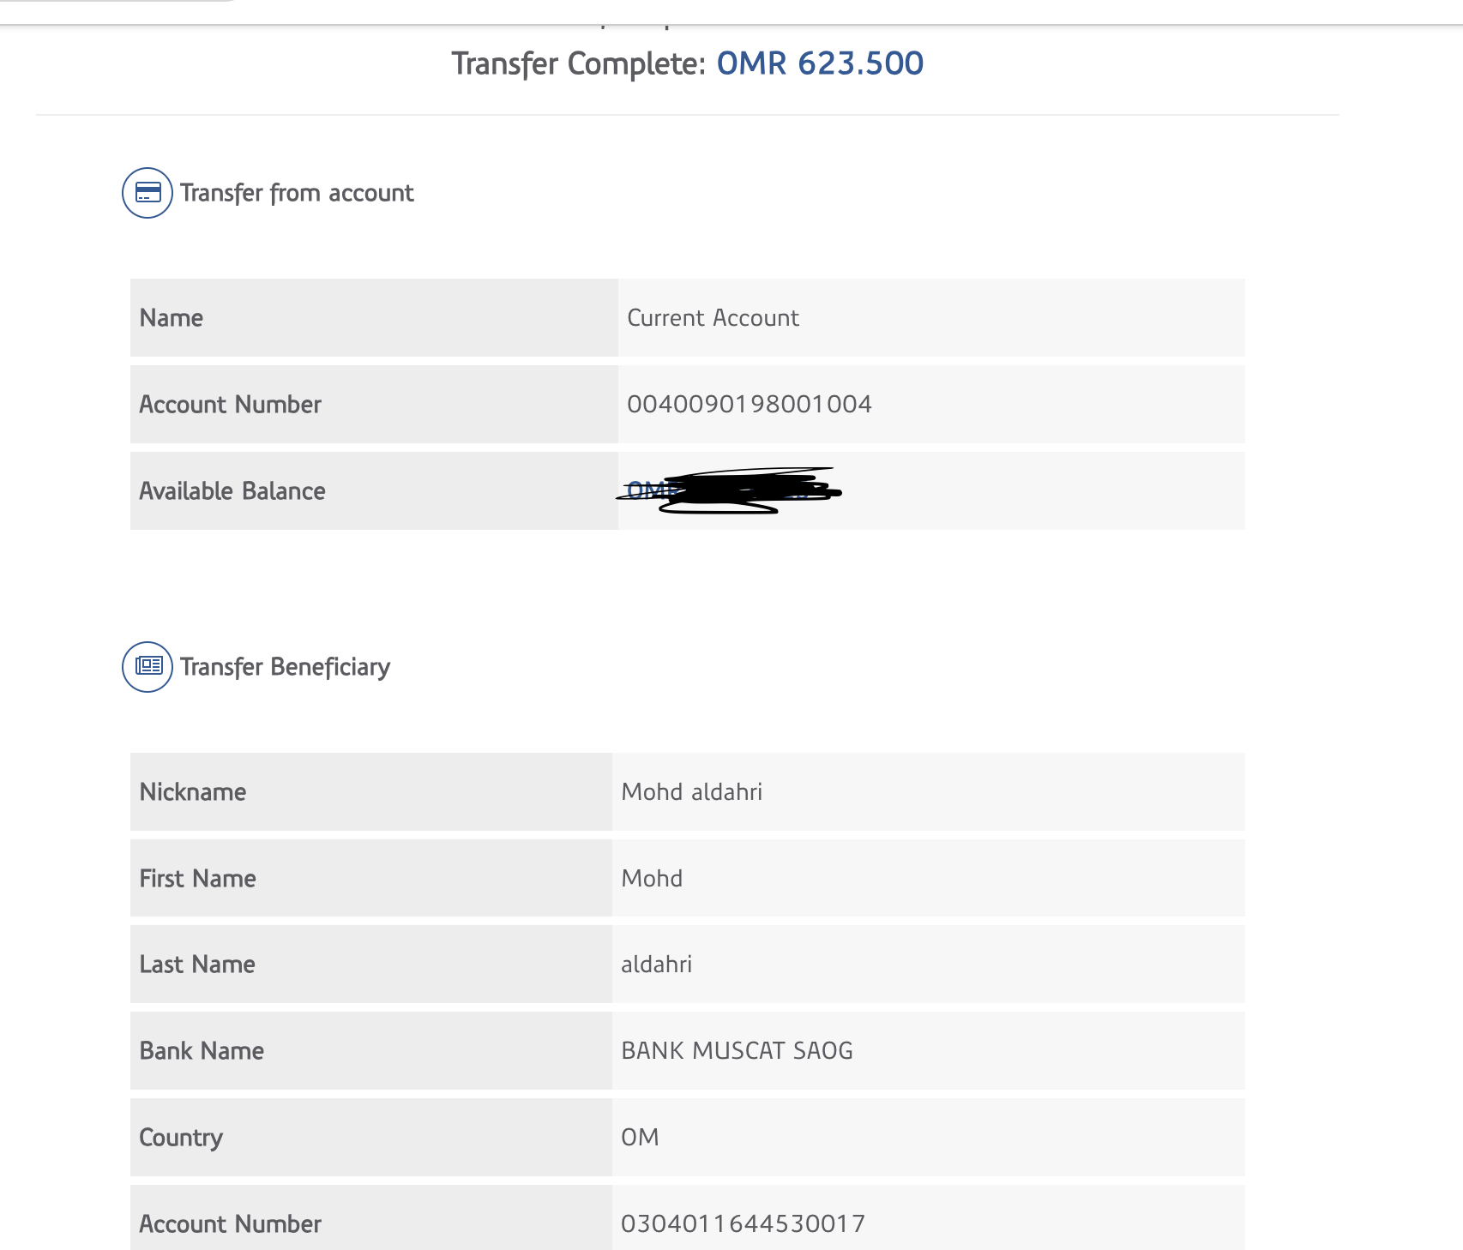1463x1250 pixels.
Task: Click the Last Name field label
Action: (197, 965)
